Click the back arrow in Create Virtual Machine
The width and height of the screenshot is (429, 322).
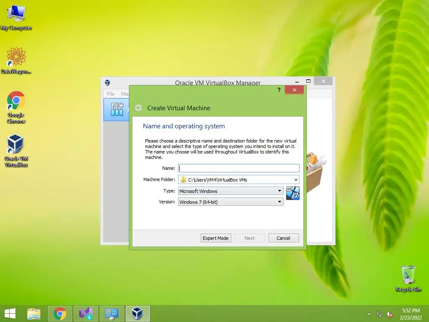[x=138, y=108]
